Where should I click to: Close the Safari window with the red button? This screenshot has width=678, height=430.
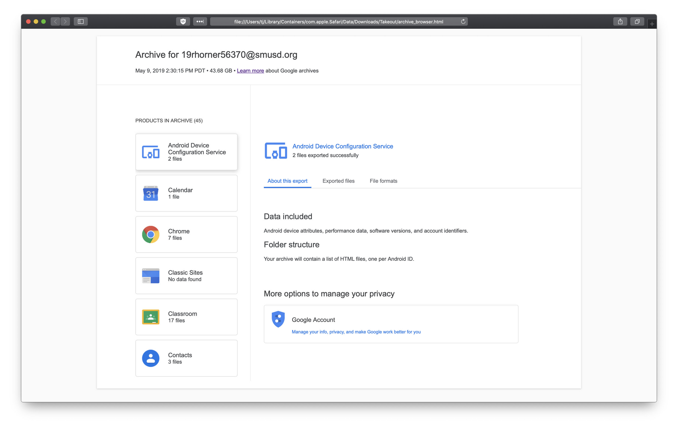[x=28, y=22]
